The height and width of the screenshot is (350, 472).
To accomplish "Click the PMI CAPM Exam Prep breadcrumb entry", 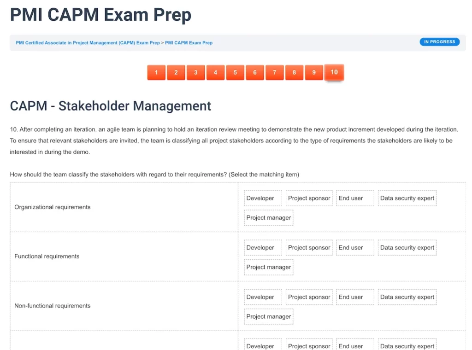I will (x=188, y=43).
